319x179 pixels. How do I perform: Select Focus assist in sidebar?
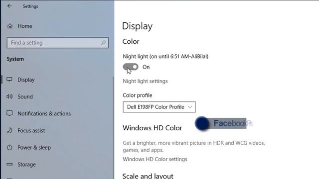[31, 130]
